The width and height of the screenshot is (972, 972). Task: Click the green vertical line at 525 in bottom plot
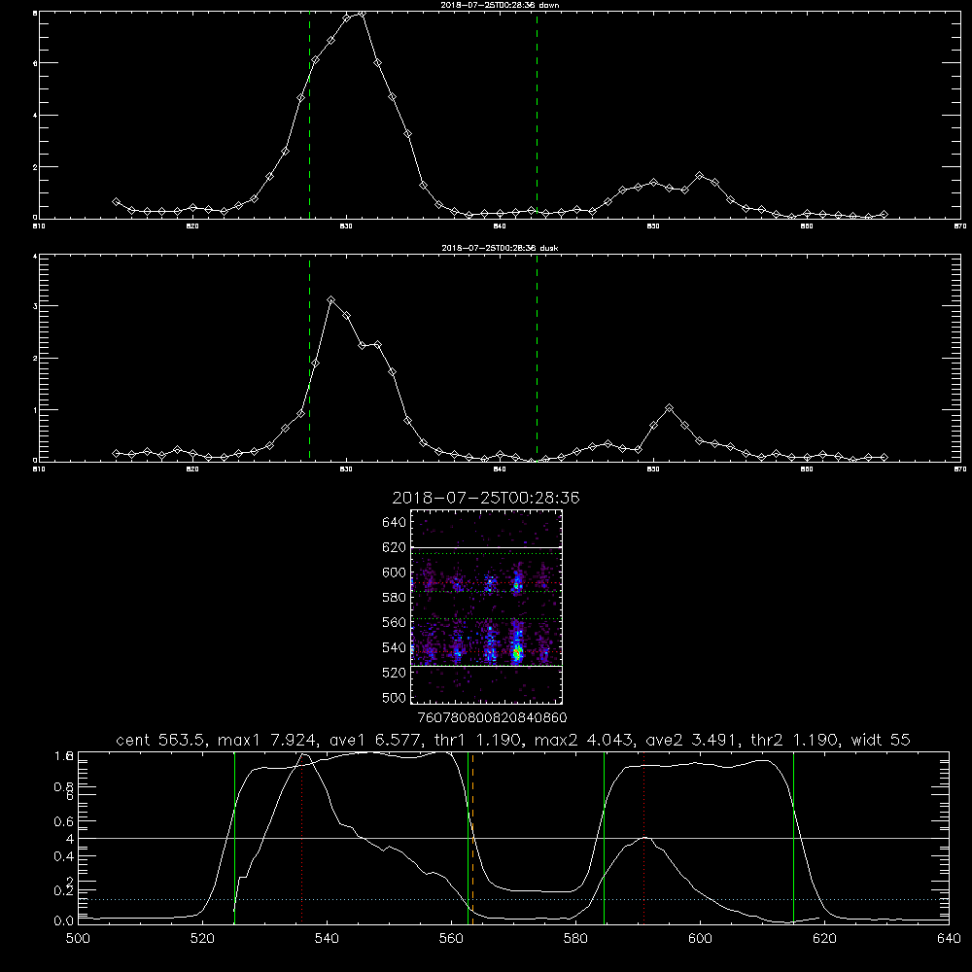234,838
